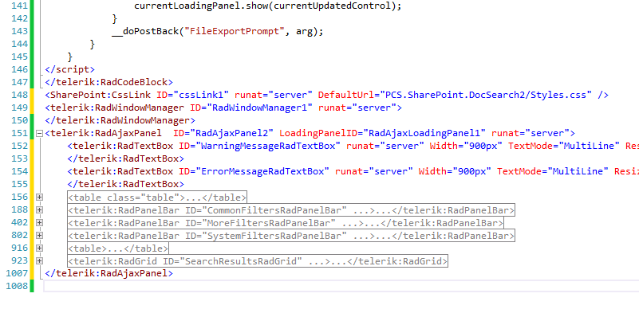The width and height of the screenshot is (639, 313).
Task: Click the collapsed SystemFiltersRadPanelBar code box
Action: 291,235
